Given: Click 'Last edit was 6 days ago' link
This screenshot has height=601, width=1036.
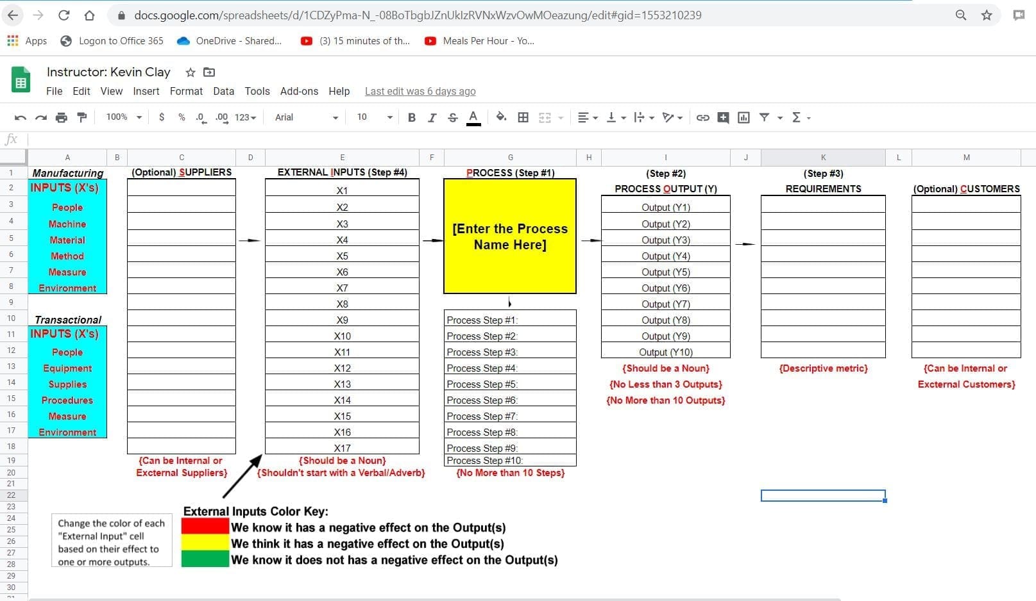Looking at the screenshot, I should (x=420, y=91).
